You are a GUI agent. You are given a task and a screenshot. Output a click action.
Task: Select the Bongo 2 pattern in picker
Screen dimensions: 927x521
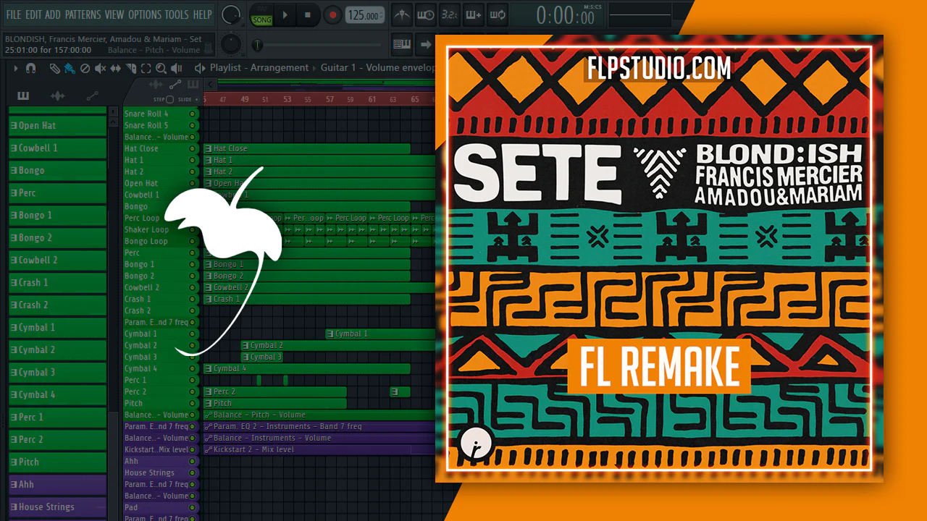point(57,237)
